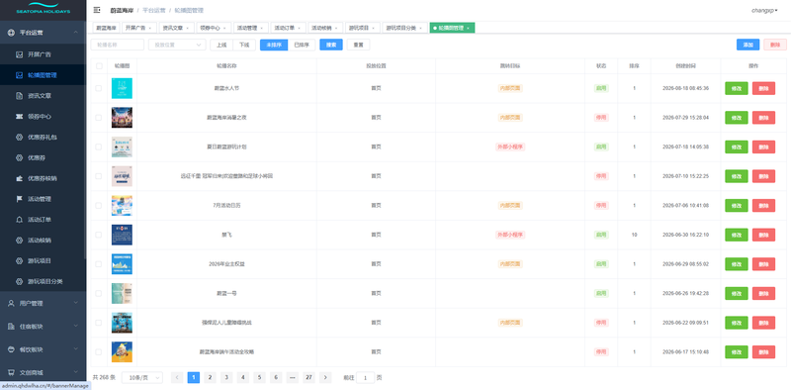Check the row created 2026-07-18 14:05:38
The height and width of the screenshot is (390, 791).
(x=99, y=146)
